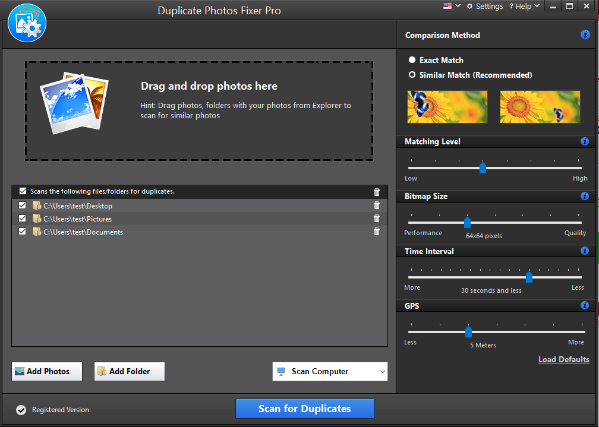Screen dimensions: 599x427
Task: Select the Exact Match radio button
Action: point(409,59)
